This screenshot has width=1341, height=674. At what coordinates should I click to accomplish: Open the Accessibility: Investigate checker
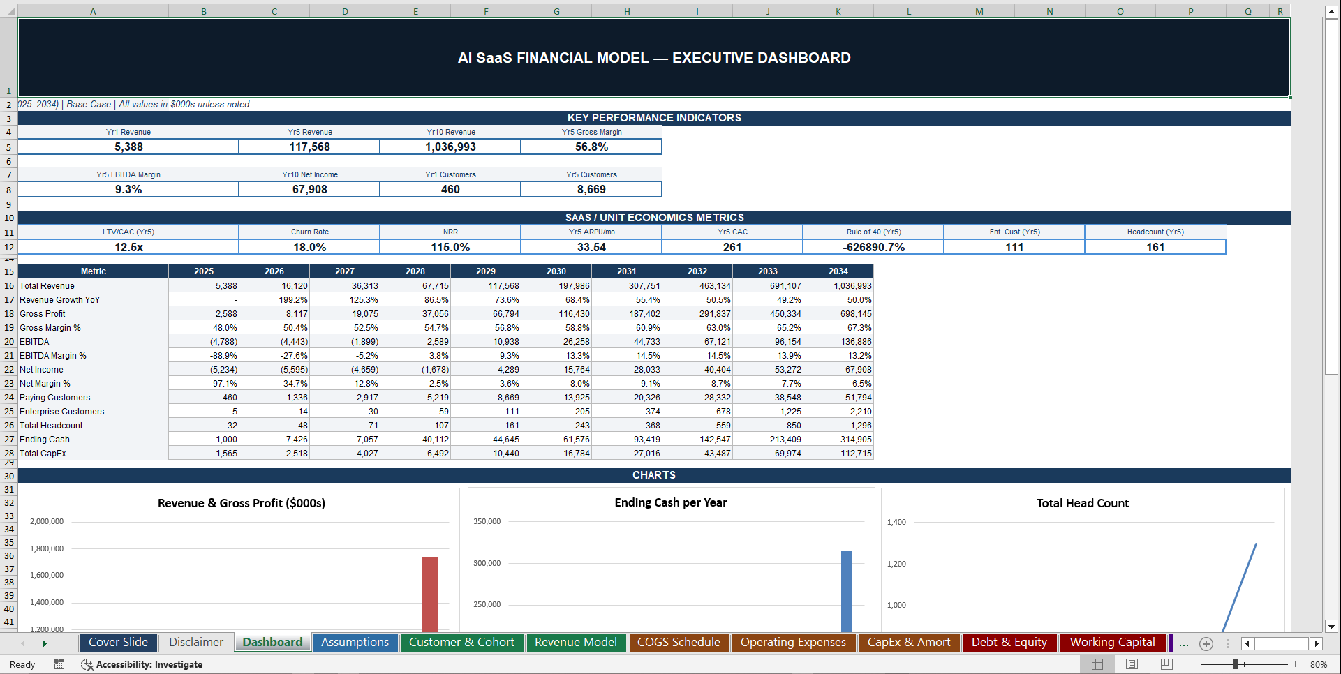pyautogui.click(x=149, y=664)
